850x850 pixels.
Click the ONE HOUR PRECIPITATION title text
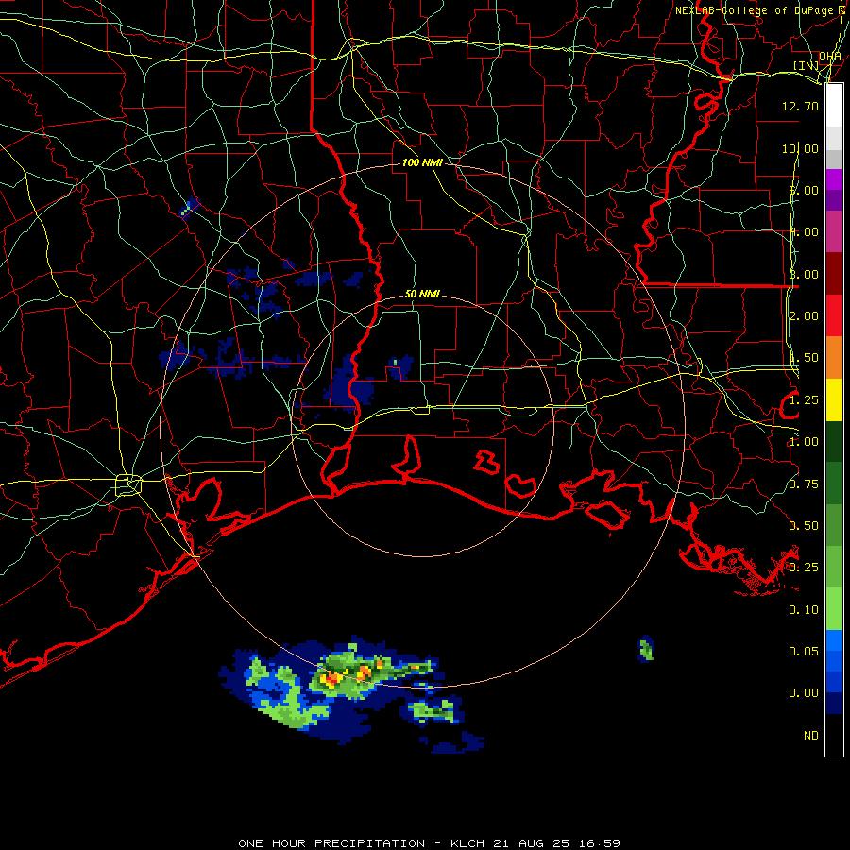[331, 843]
